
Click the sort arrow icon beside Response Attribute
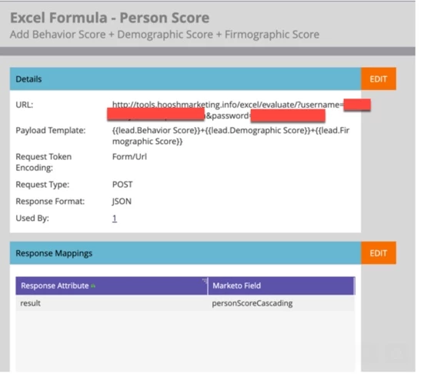coord(93,286)
